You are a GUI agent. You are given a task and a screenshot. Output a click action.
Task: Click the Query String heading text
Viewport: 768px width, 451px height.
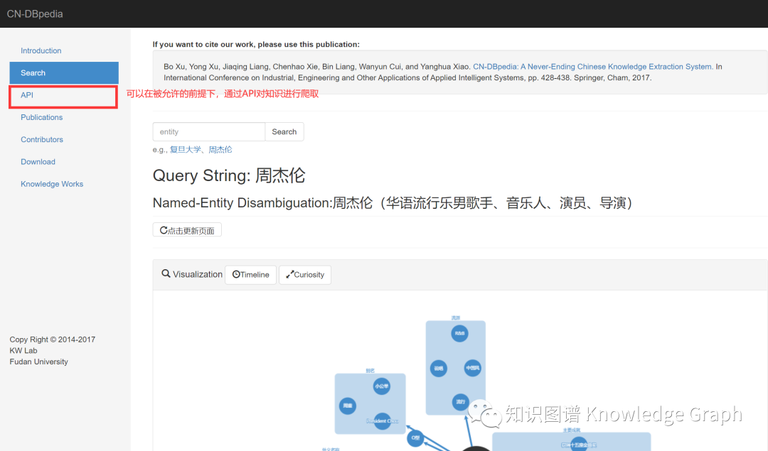pyautogui.click(x=229, y=175)
